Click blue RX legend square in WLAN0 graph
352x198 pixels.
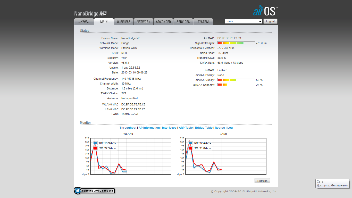click(95, 143)
